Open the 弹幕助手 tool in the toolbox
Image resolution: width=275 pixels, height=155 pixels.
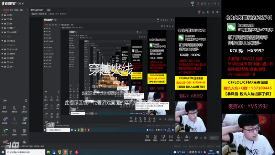coord(4,109)
